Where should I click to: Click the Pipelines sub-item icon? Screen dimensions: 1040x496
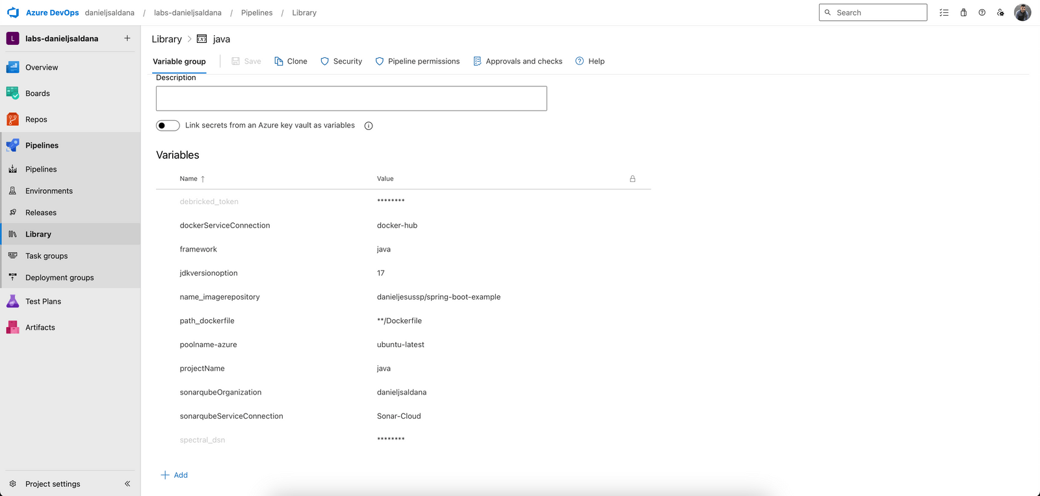pos(12,169)
